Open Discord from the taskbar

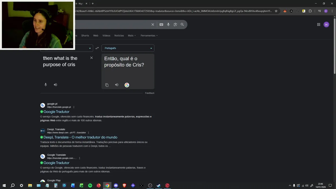click(x=116, y=186)
